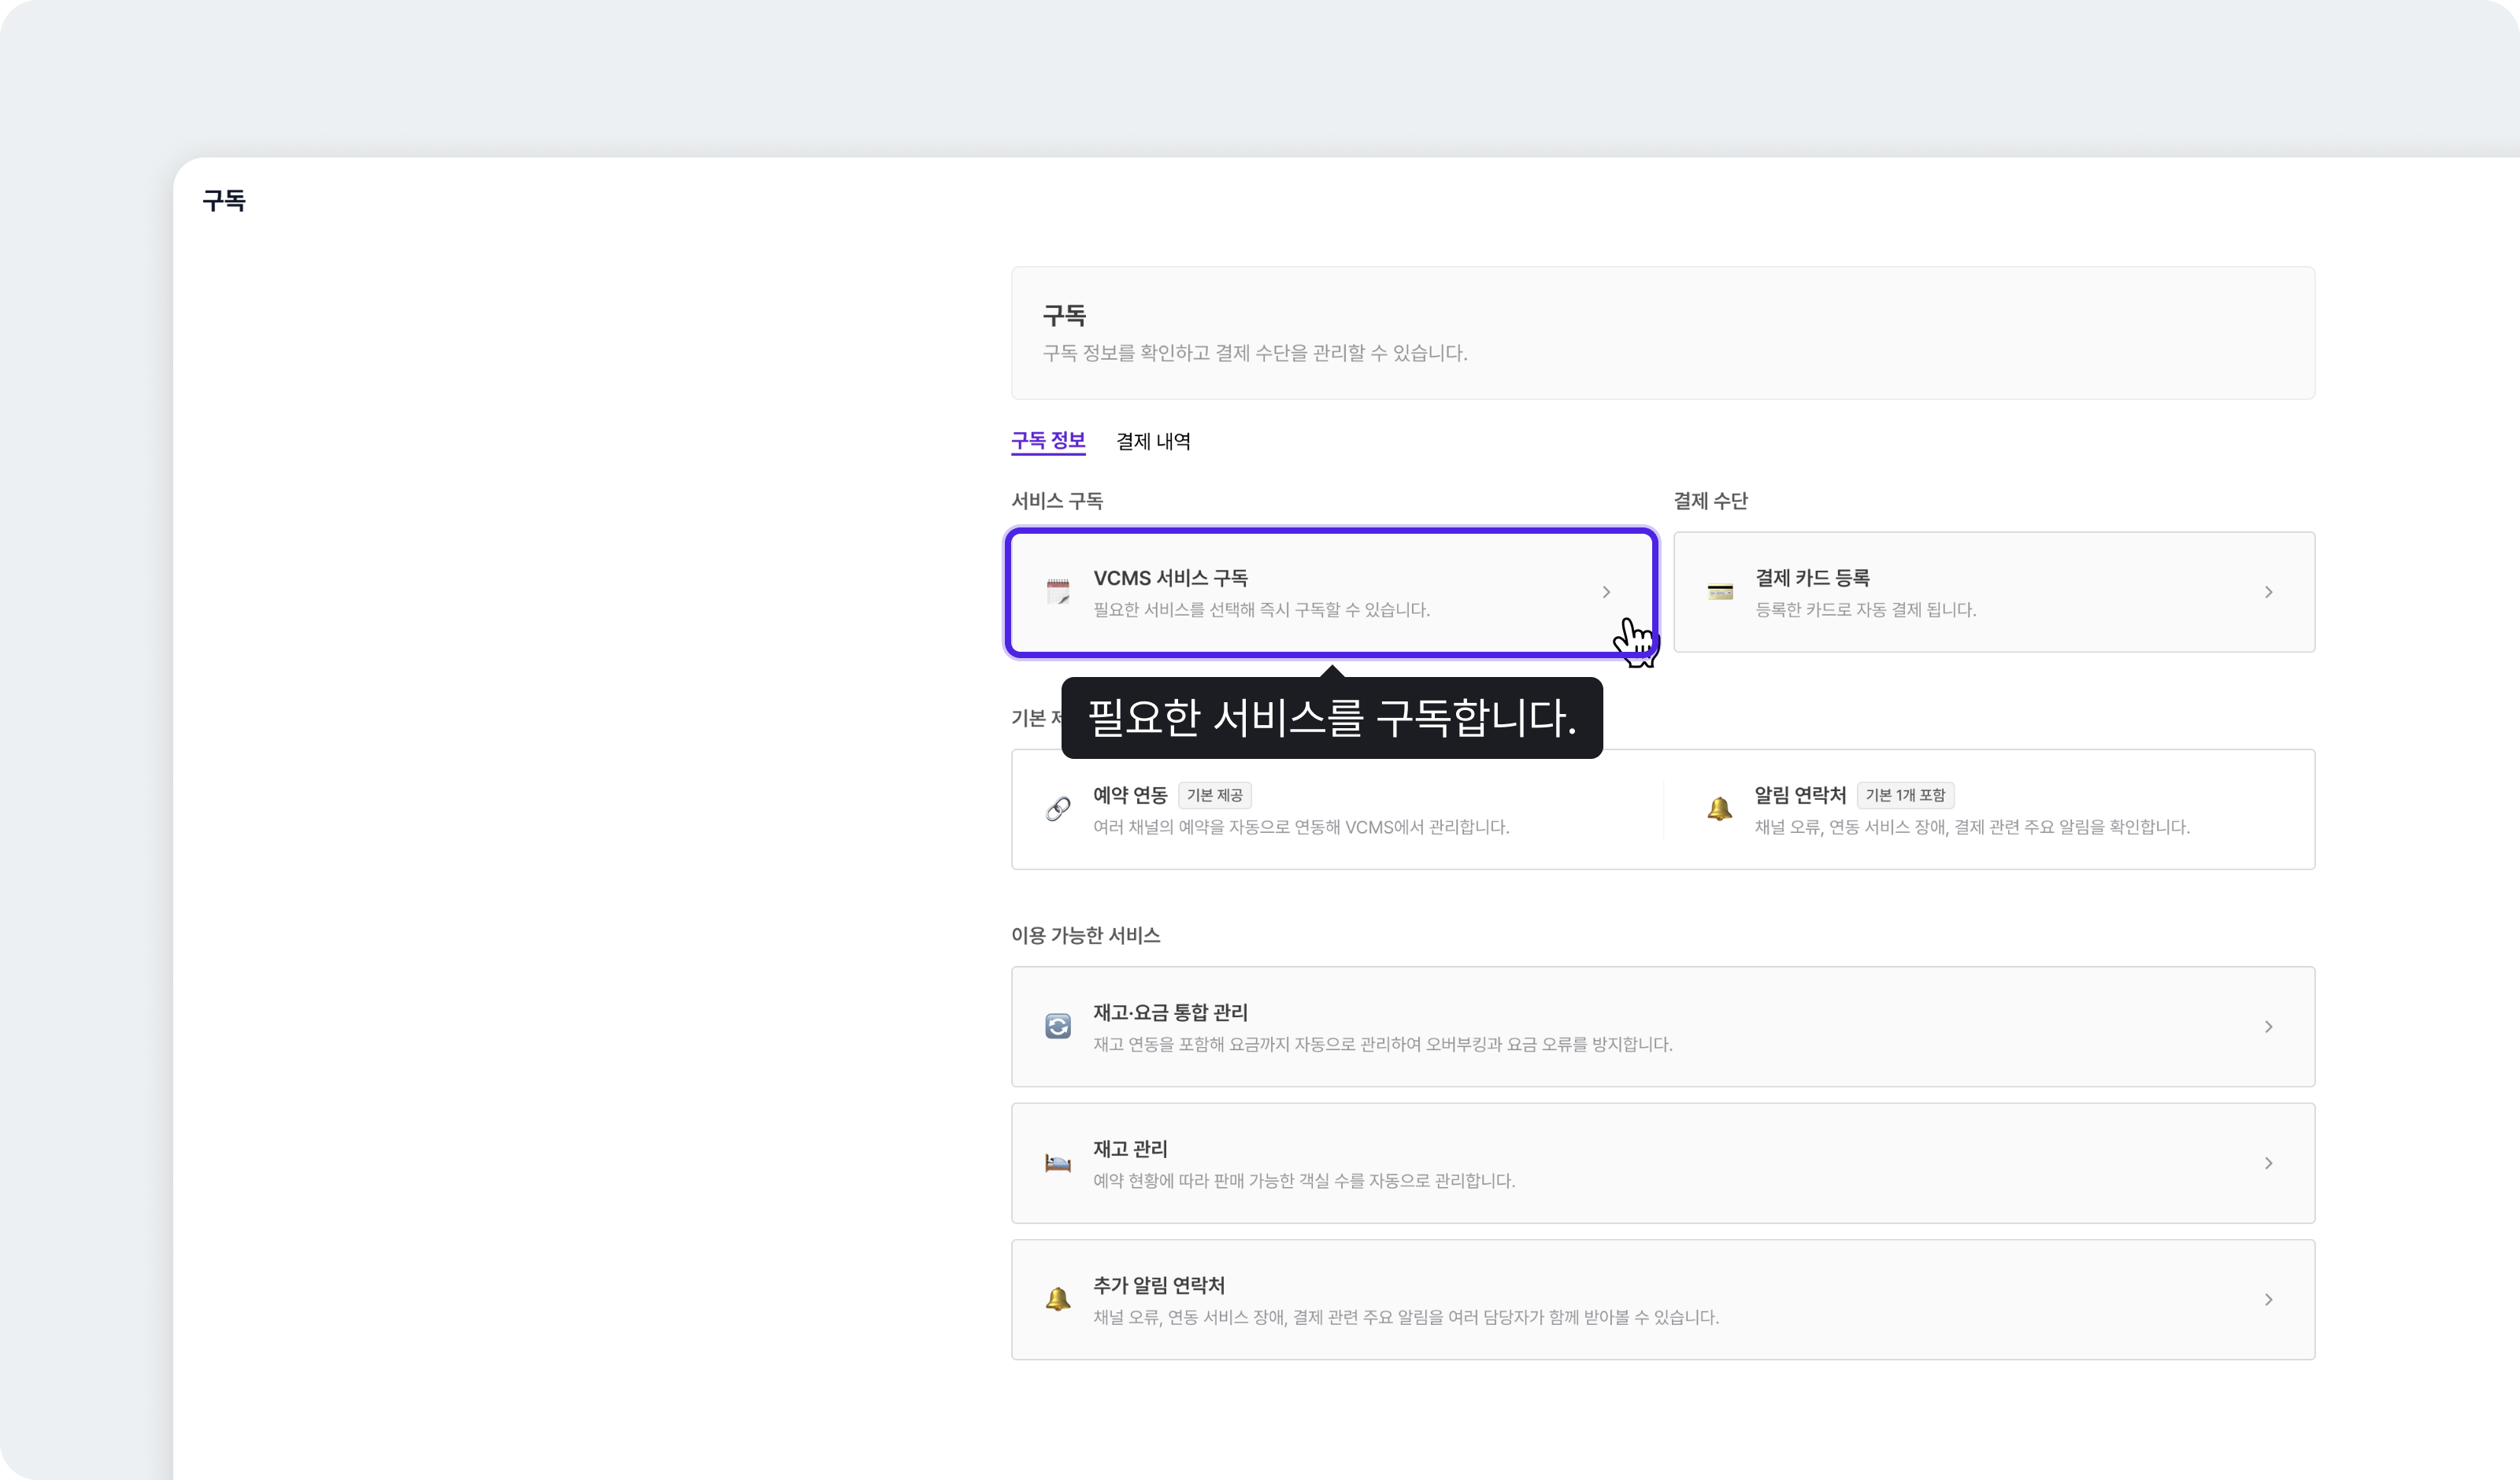Expand 재고·요금 통합 관리 chevron arrow
The height and width of the screenshot is (1480, 2520).
click(x=2269, y=1027)
